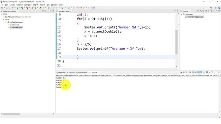Viewport: 221px width, 124px height.
Task: Open the Source menu
Action: click(12, 5)
